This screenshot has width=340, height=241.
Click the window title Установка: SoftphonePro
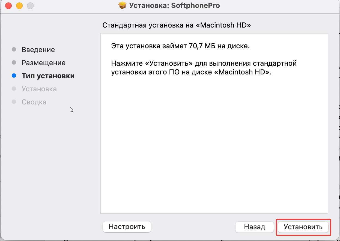tap(174, 5)
